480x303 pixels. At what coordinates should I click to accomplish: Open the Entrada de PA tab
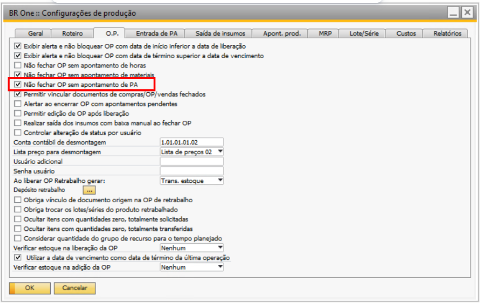(x=156, y=33)
